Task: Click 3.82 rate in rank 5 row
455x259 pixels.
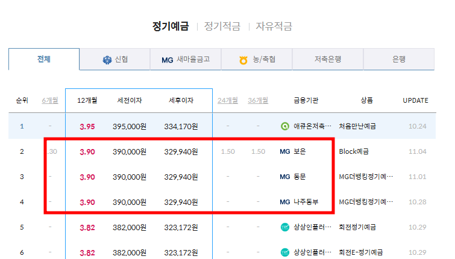Action: coord(87,228)
